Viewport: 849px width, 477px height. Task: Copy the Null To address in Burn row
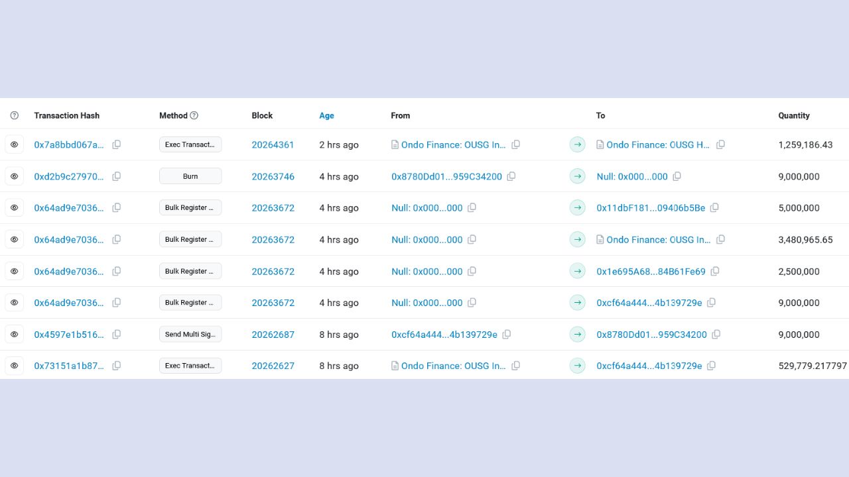677,176
